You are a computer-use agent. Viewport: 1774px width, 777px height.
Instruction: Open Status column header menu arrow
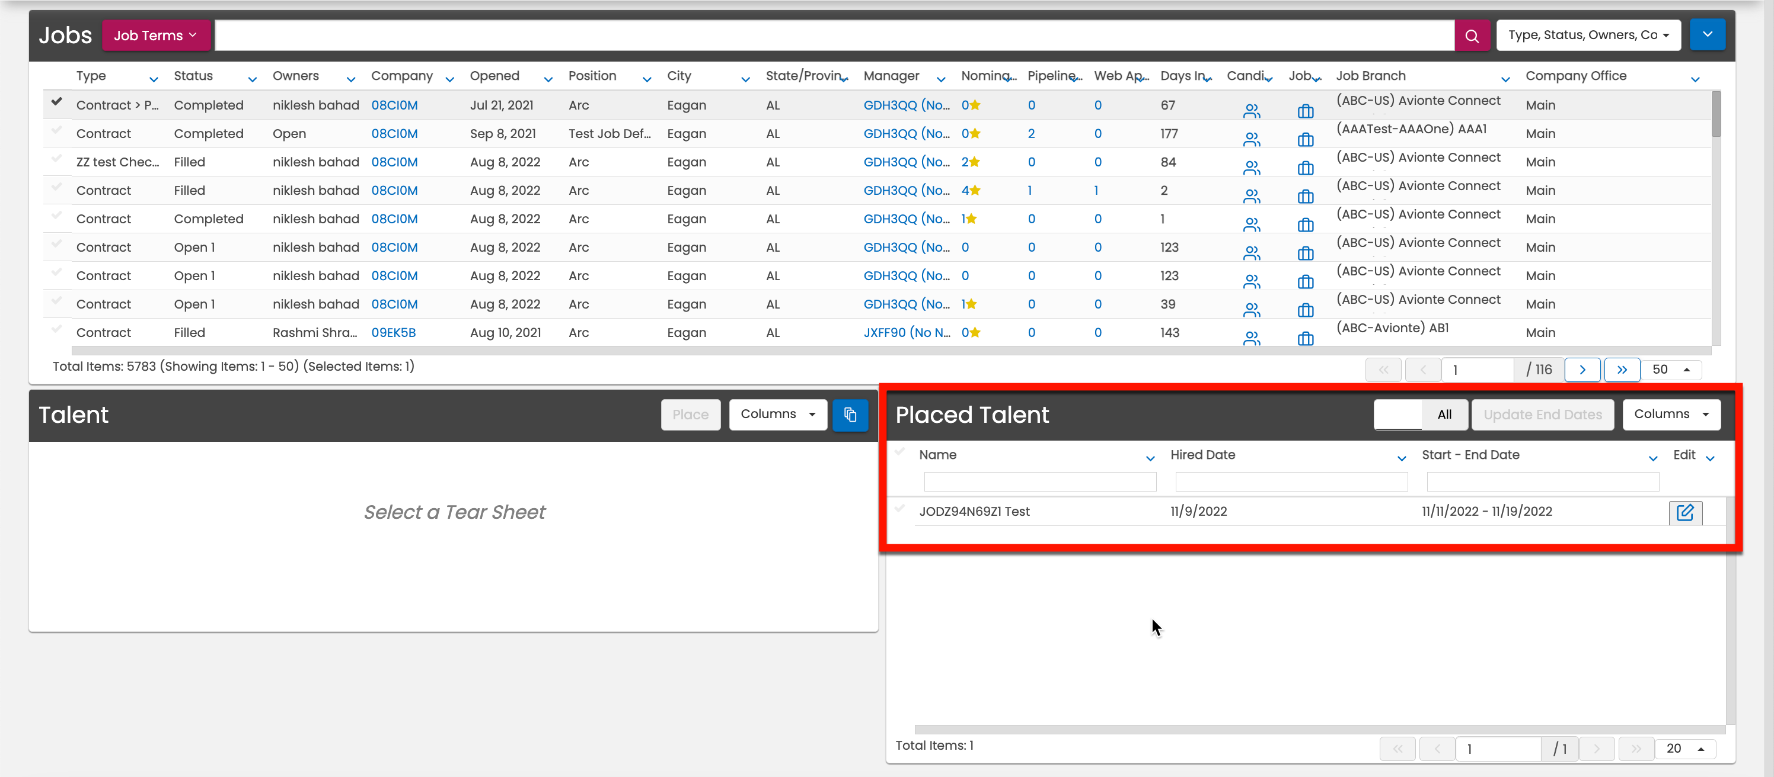pos(252,80)
